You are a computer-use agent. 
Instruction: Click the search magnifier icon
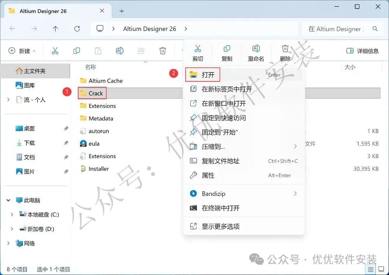(375, 29)
